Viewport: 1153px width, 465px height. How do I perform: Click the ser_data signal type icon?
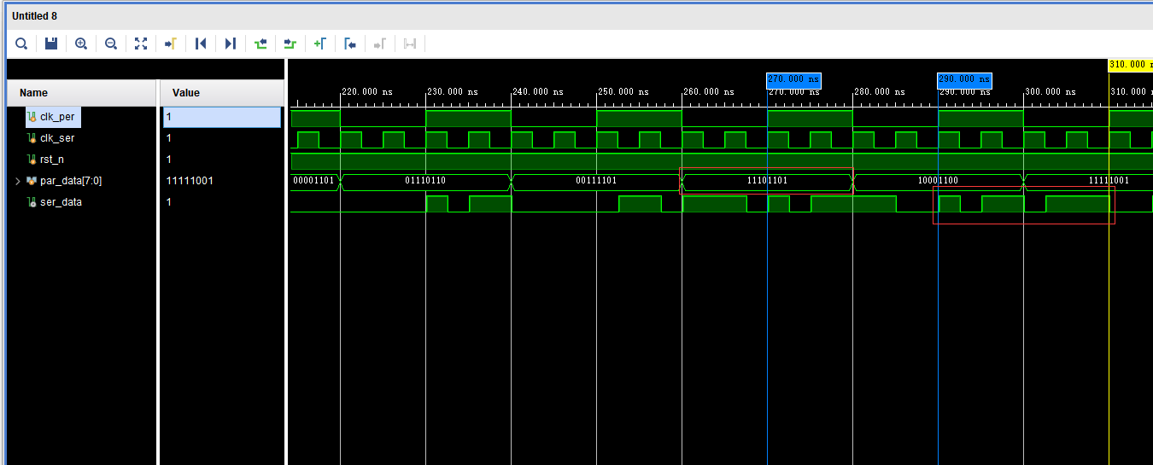[x=32, y=202]
